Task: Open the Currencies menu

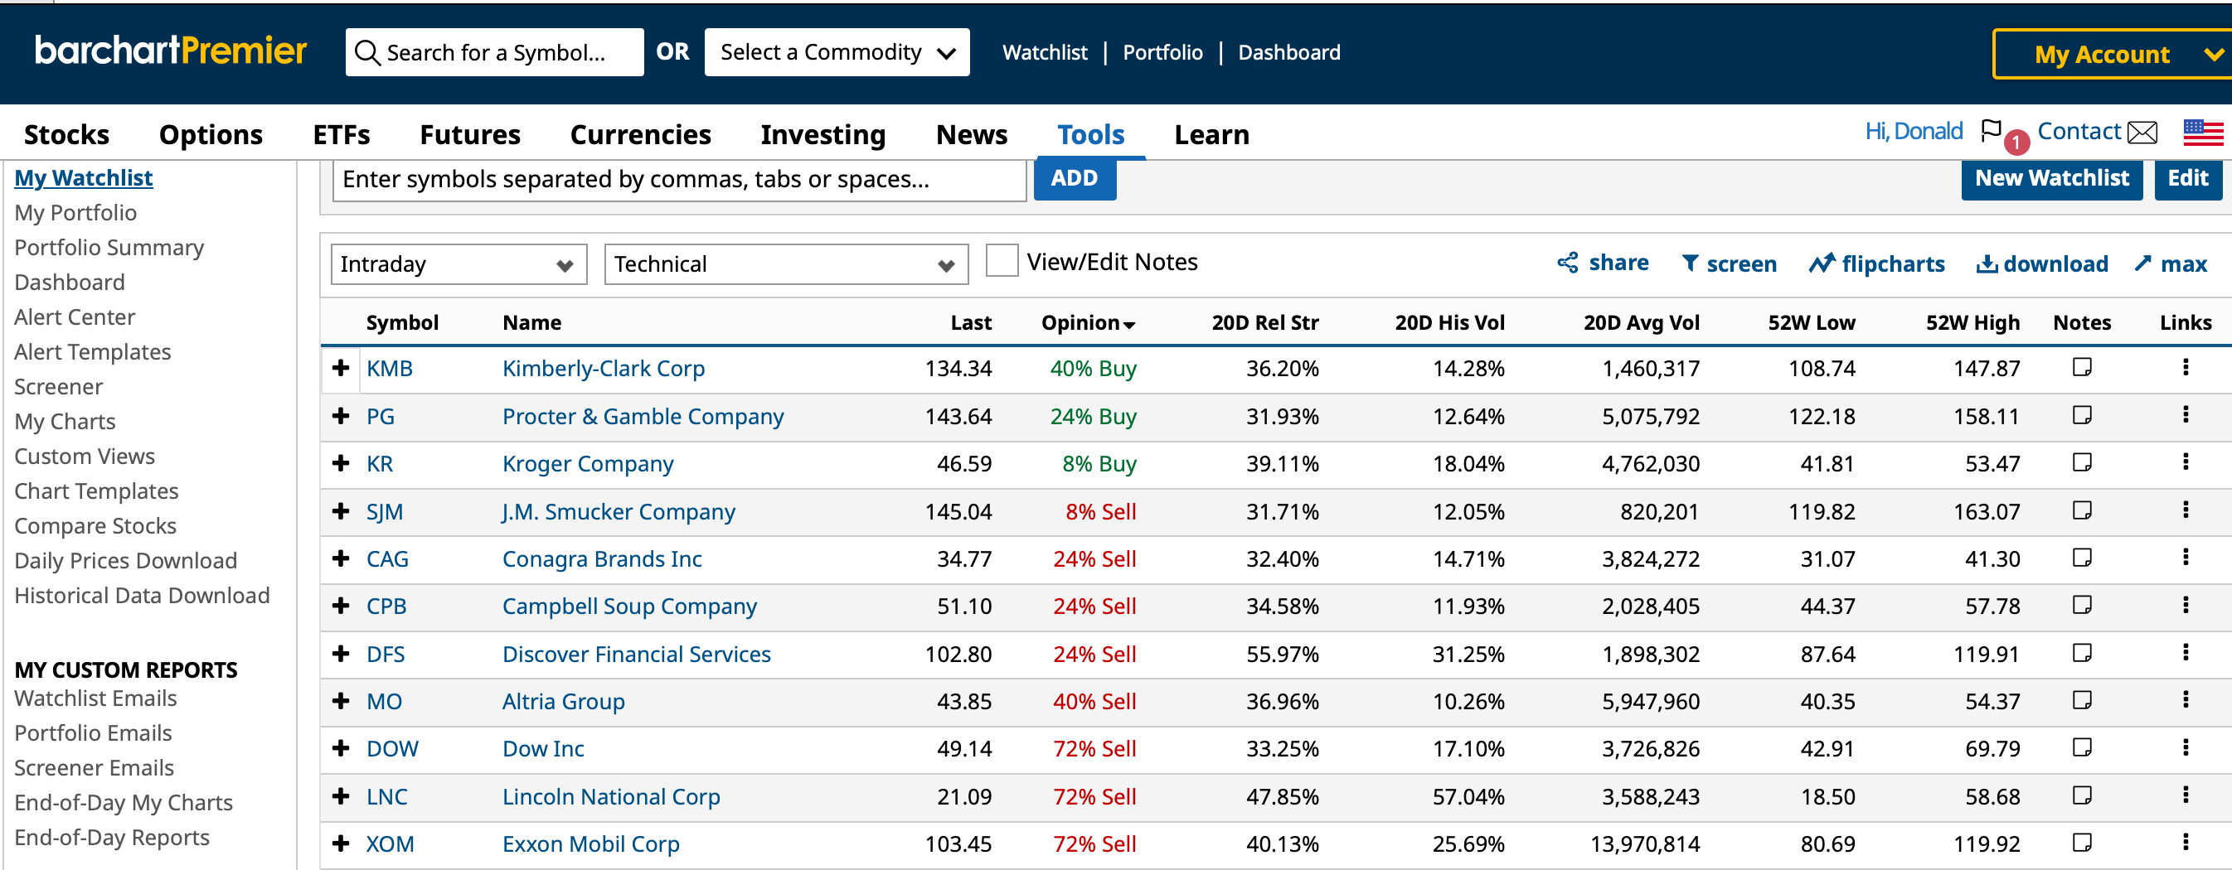Action: [640, 134]
